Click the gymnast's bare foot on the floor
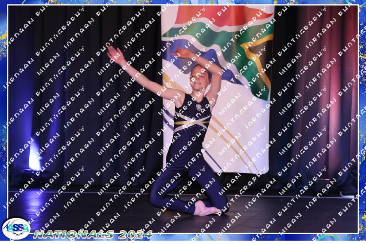Screen dimensions: 366x244 [x=206, y=210]
